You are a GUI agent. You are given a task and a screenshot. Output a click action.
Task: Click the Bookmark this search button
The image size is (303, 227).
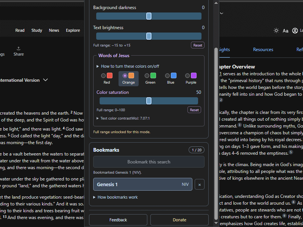(x=149, y=162)
